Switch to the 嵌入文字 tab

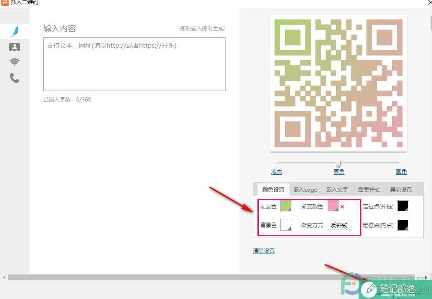[x=337, y=189]
